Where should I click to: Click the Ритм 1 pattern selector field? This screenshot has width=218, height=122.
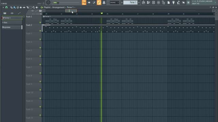[130, 2]
